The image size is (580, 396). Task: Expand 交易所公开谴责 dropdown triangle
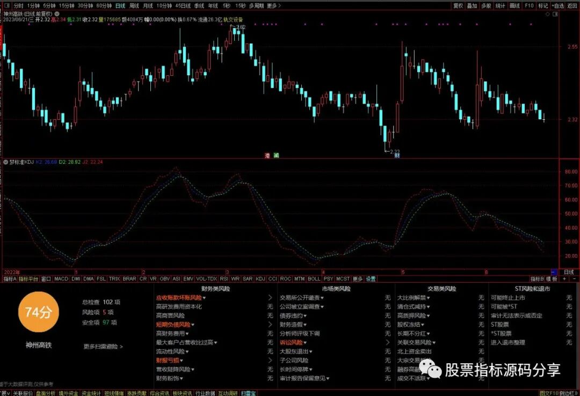[322, 298]
